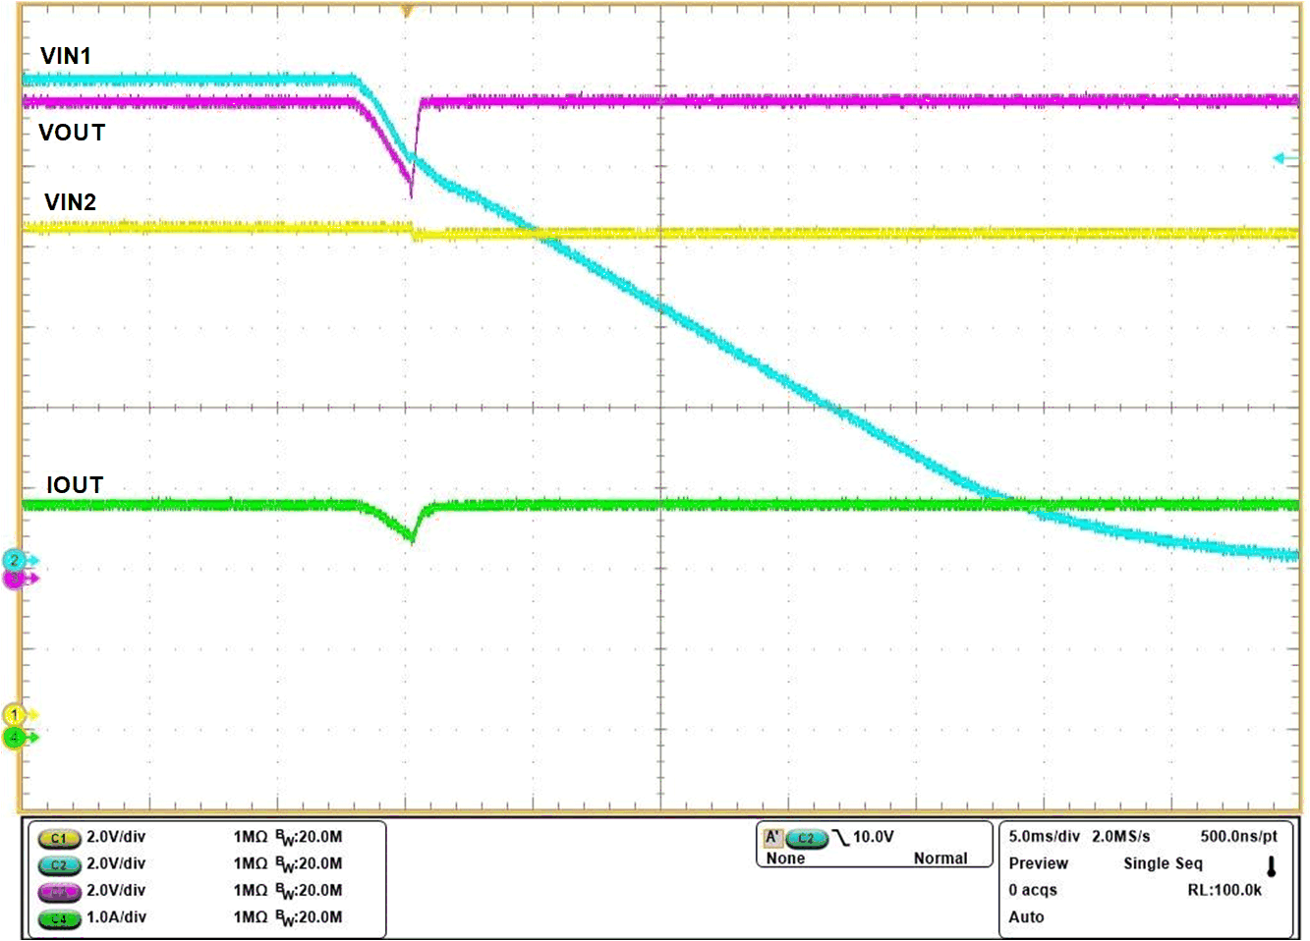This screenshot has height=941, width=1310.
Task: Open the Single Seq acquisition selector
Action: (x=1161, y=863)
